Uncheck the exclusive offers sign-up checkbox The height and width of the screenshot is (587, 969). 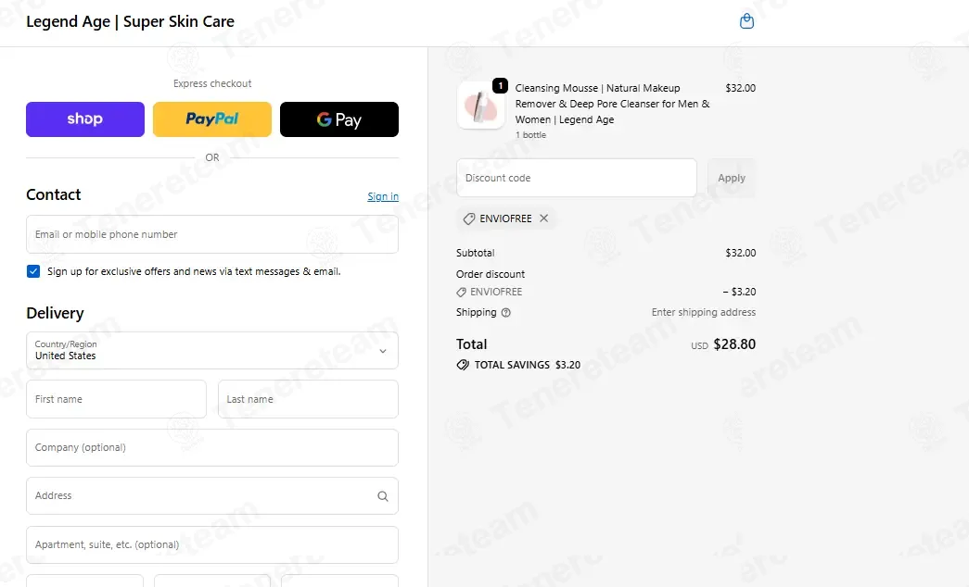point(33,271)
